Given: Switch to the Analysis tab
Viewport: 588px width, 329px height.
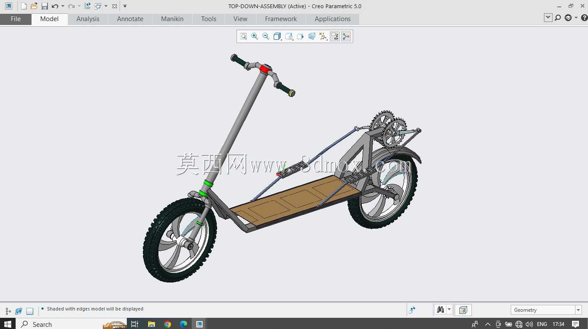Looking at the screenshot, I should click(88, 19).
